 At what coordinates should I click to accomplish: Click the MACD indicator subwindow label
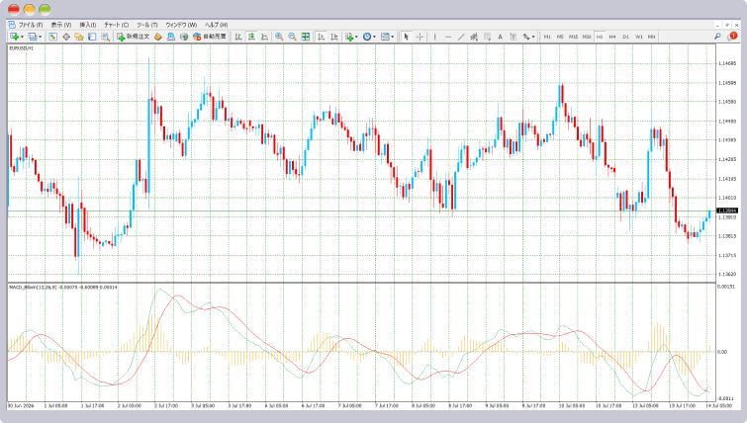(63, 288)
